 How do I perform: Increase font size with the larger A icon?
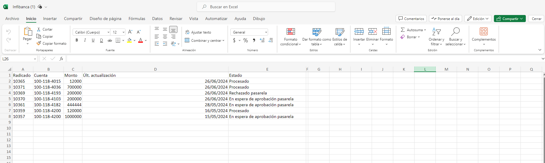(x=130, y=32)
